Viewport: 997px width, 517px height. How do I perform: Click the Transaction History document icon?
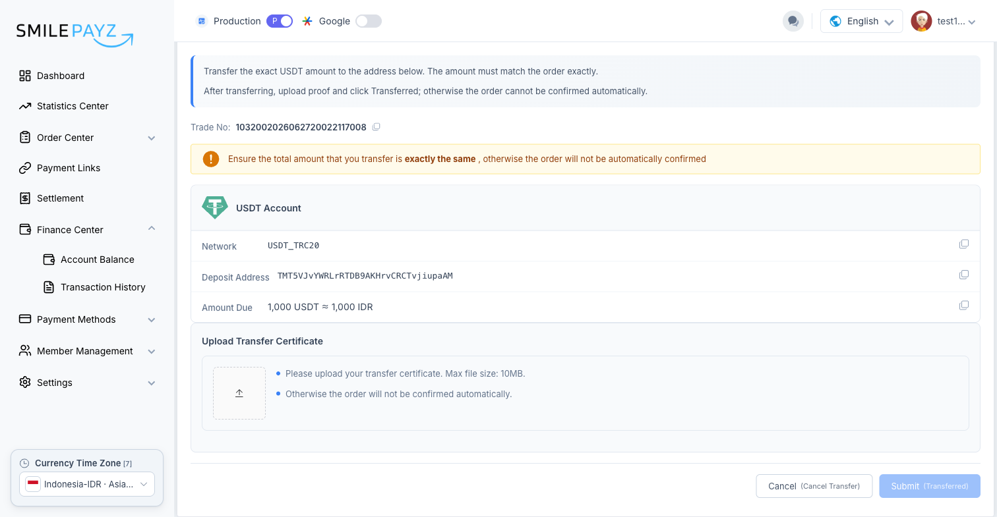click(x=49, y=287)
